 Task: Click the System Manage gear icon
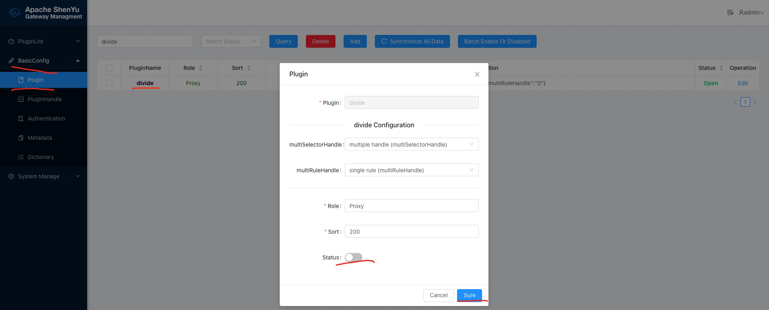point(11,176)
